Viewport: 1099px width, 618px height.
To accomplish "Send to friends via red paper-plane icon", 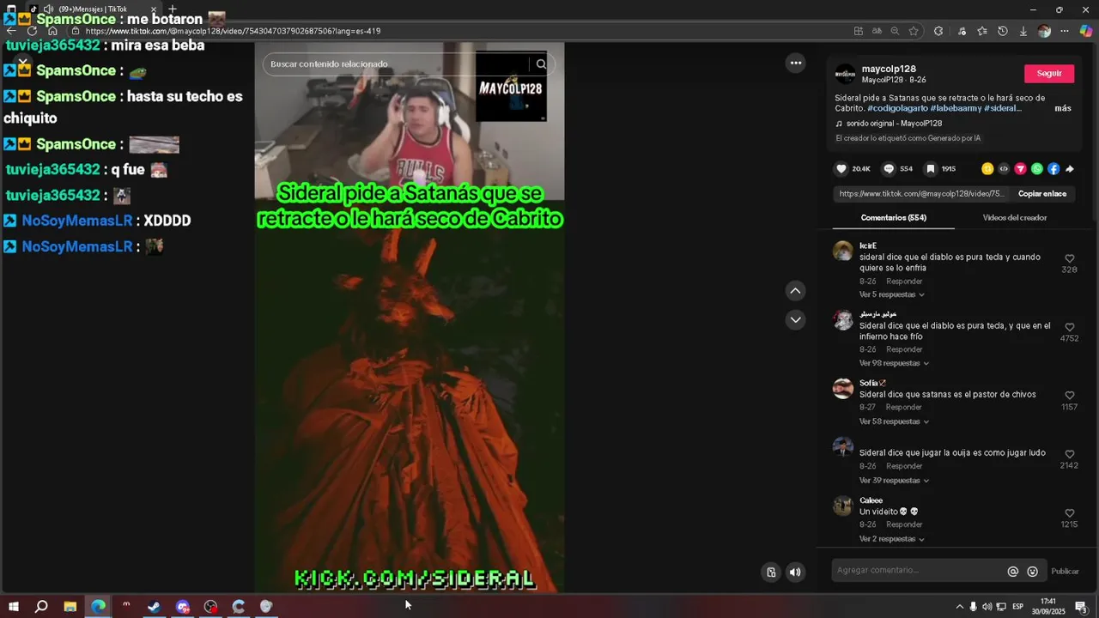I will tap(1020, 169).
